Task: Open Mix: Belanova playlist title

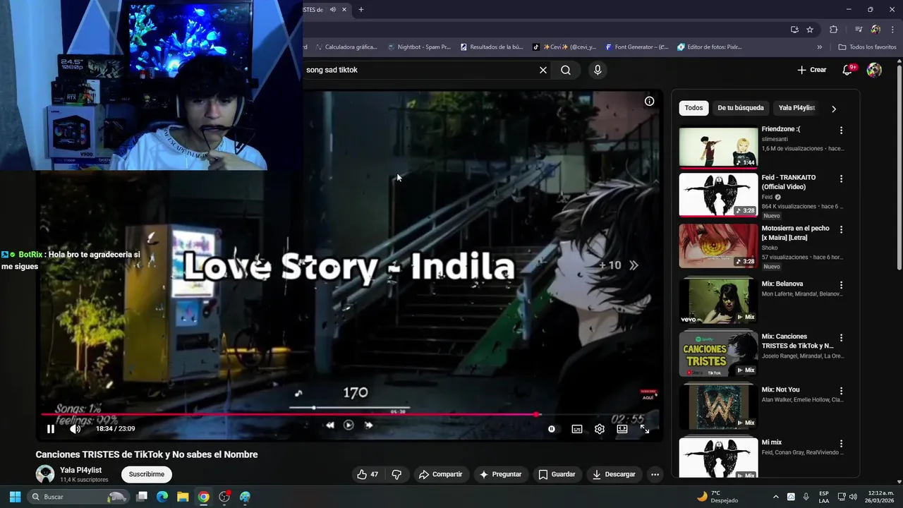Action: [782, 284]
